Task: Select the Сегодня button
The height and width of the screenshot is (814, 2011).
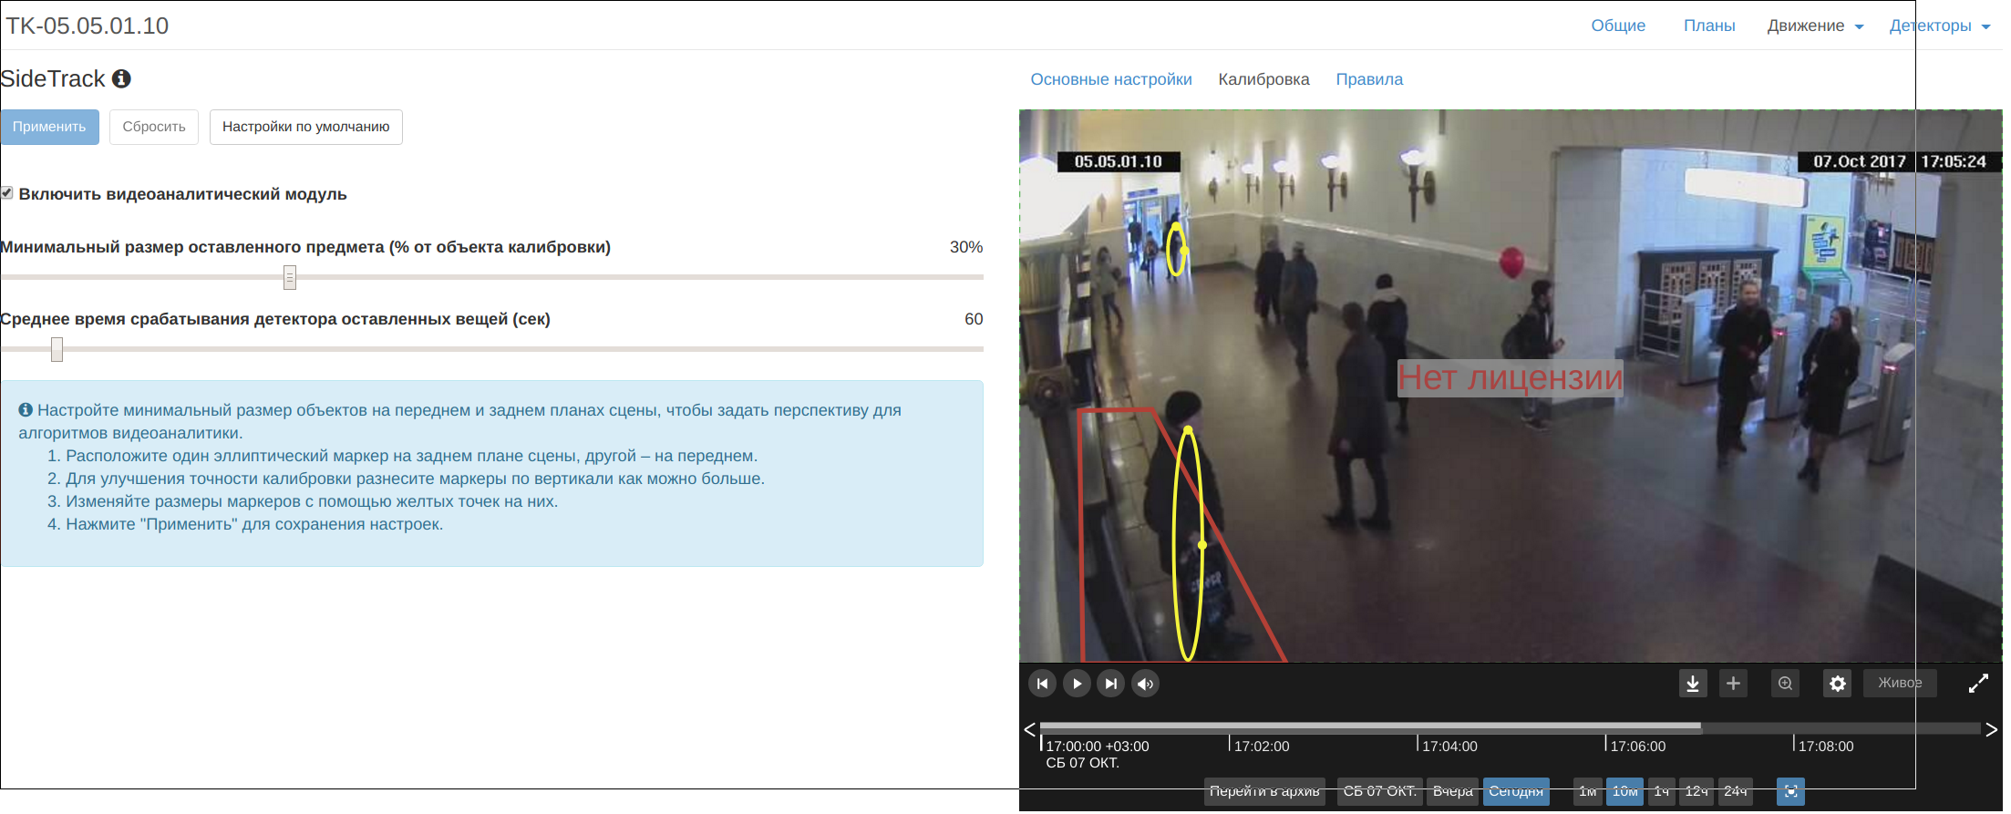Action: point(1516,791)
